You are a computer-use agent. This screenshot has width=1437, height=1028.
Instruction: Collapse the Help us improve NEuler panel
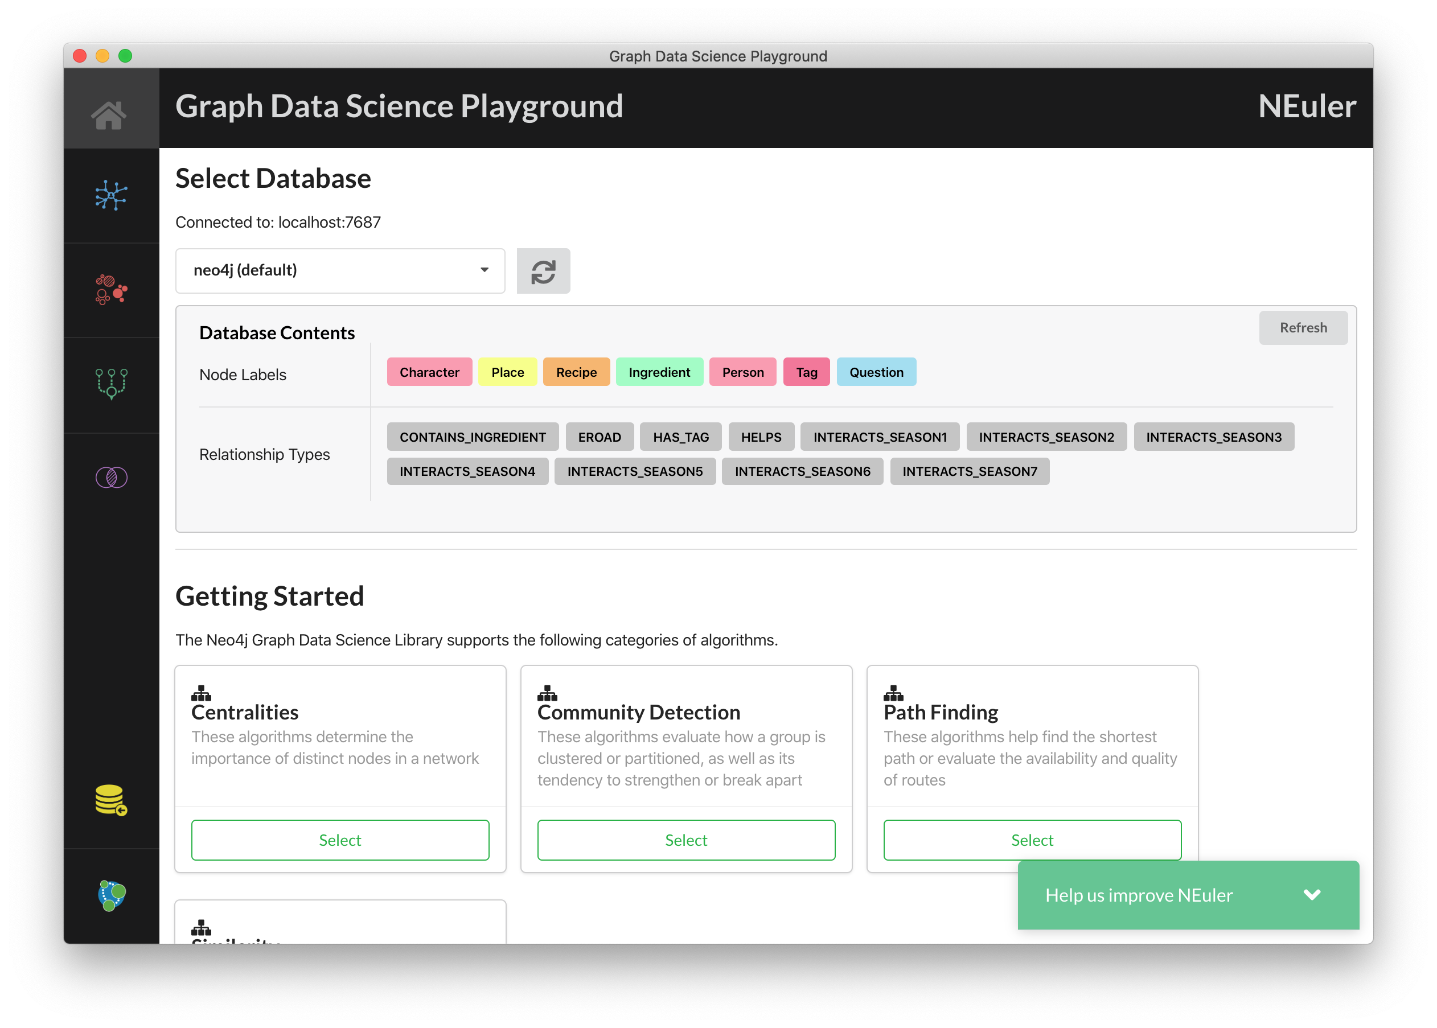click(x=1312, y=894)
